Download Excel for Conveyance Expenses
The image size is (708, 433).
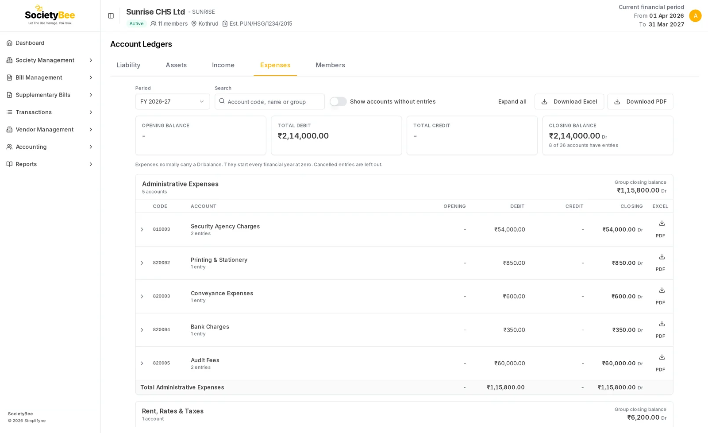pos(662,290)
